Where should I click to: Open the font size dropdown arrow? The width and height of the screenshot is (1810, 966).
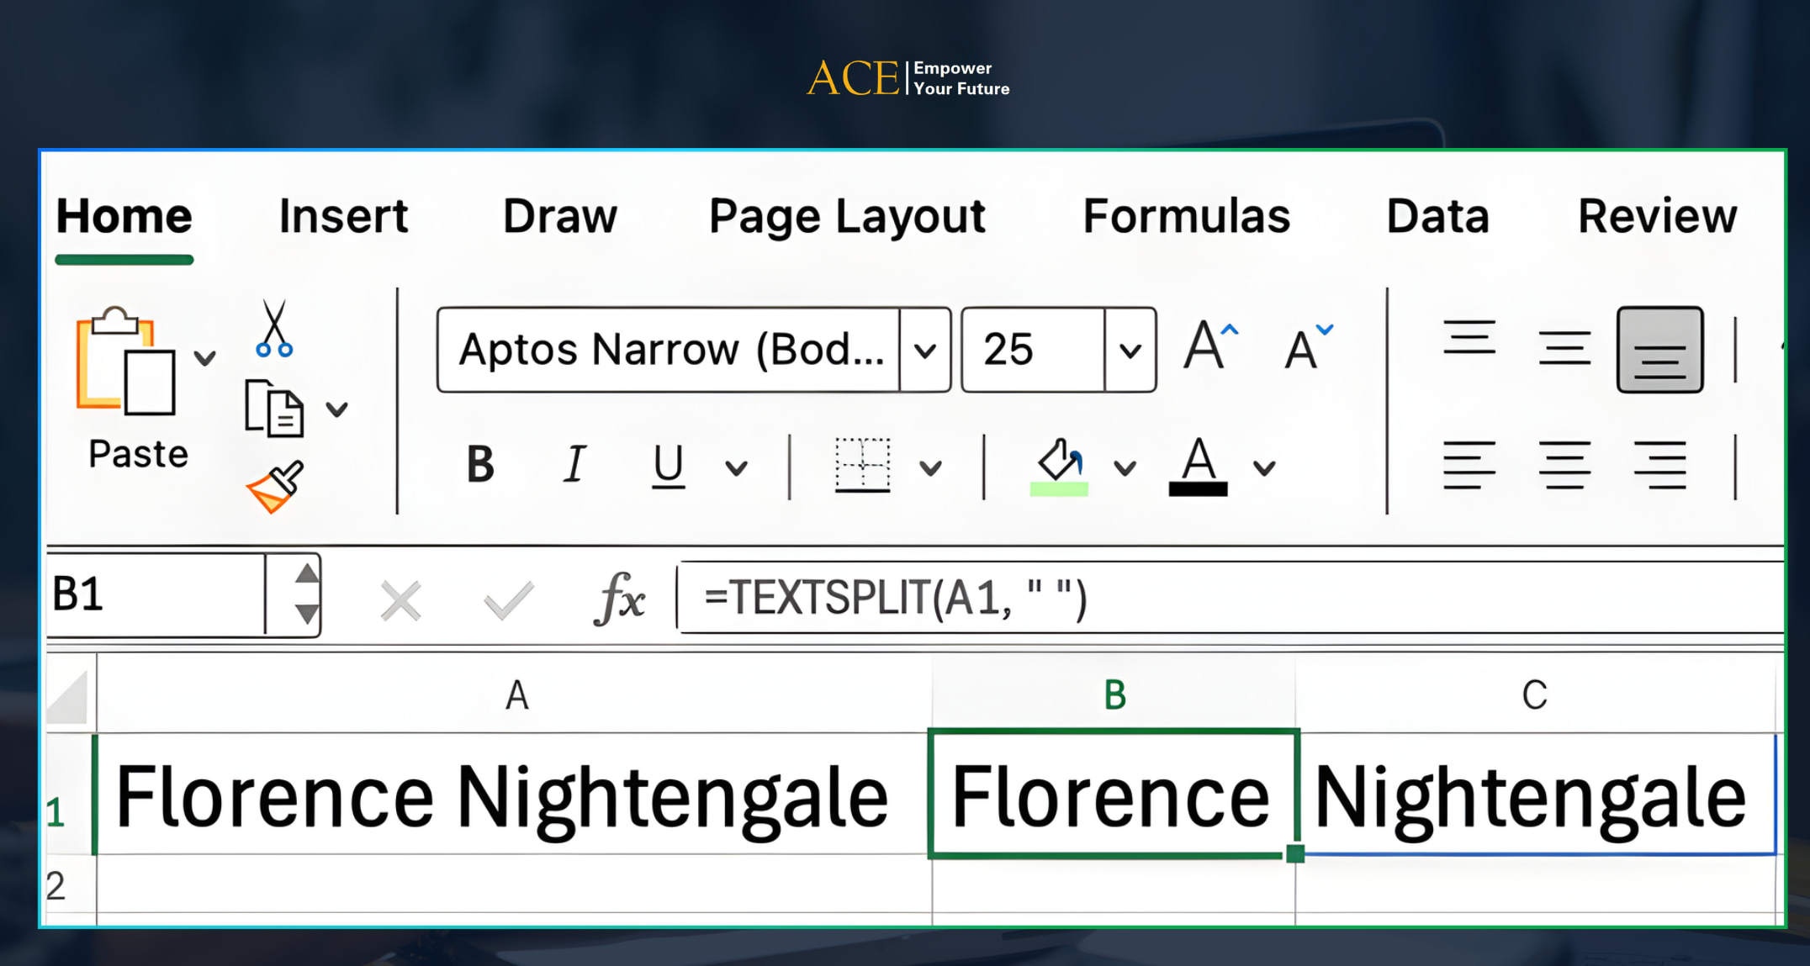1130,350
